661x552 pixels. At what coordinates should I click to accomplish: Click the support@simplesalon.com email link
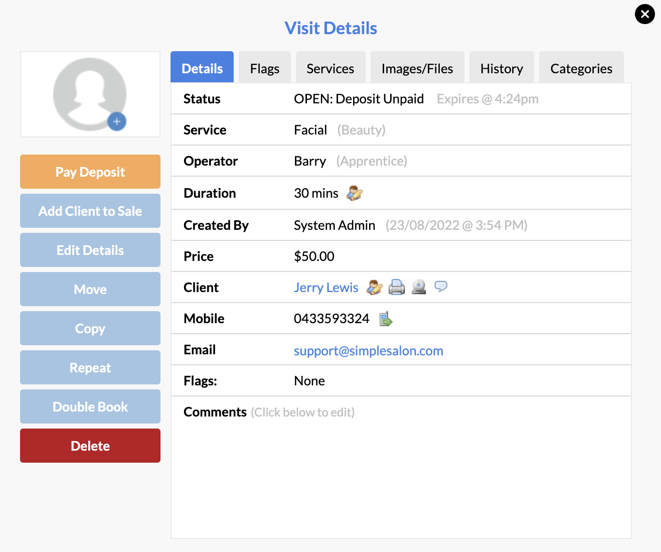tap(369, 351)
